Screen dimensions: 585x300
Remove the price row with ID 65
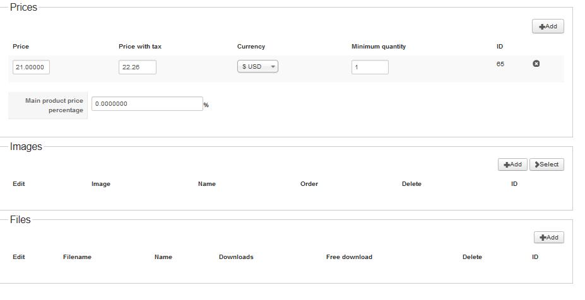[536, 64]
